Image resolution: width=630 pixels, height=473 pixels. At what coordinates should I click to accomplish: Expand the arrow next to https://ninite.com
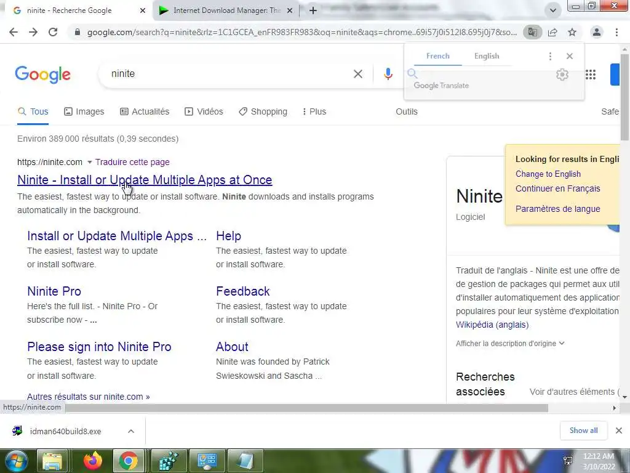tap(90, 162)
